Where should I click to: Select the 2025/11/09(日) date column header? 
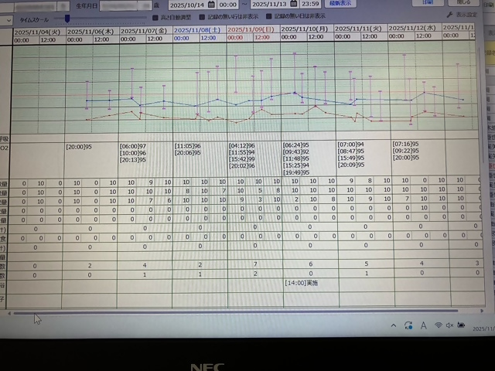pyautogui.click(x=252, y=29)
